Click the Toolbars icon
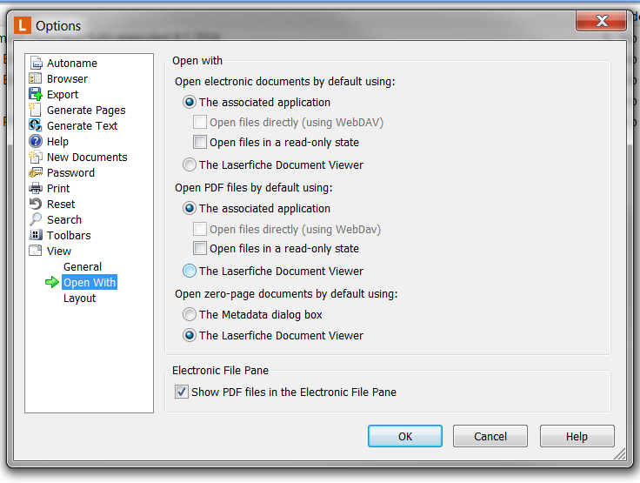The width and height of the screenshot is (640, 483). (36, 235)
